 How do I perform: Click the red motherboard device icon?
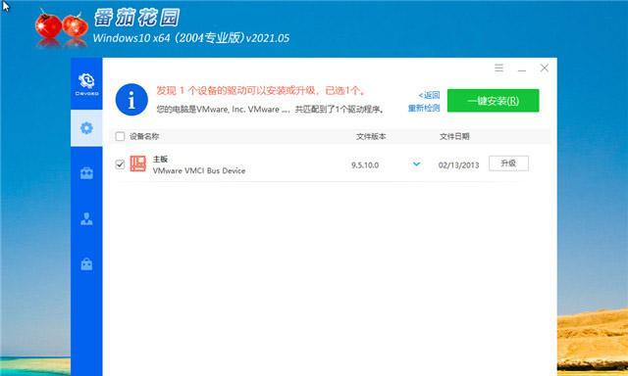[x=137, y=164]
